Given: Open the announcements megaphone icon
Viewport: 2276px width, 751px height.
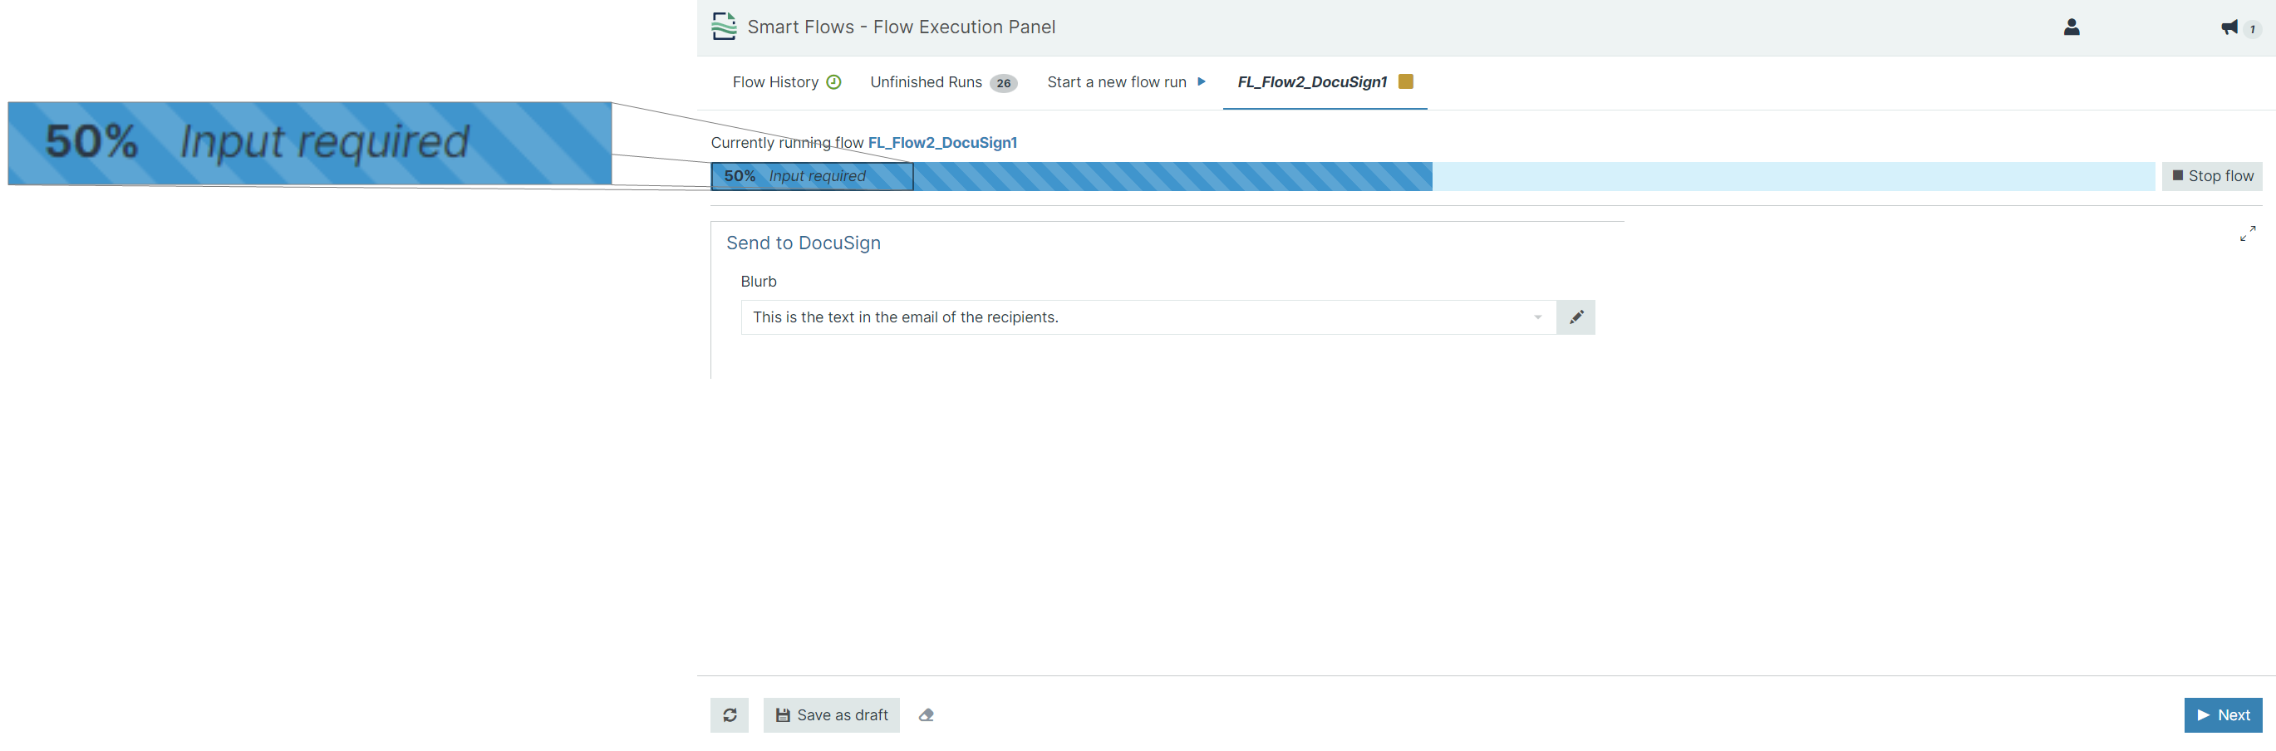Looking at the screenshot, I should pos(2229,27).
